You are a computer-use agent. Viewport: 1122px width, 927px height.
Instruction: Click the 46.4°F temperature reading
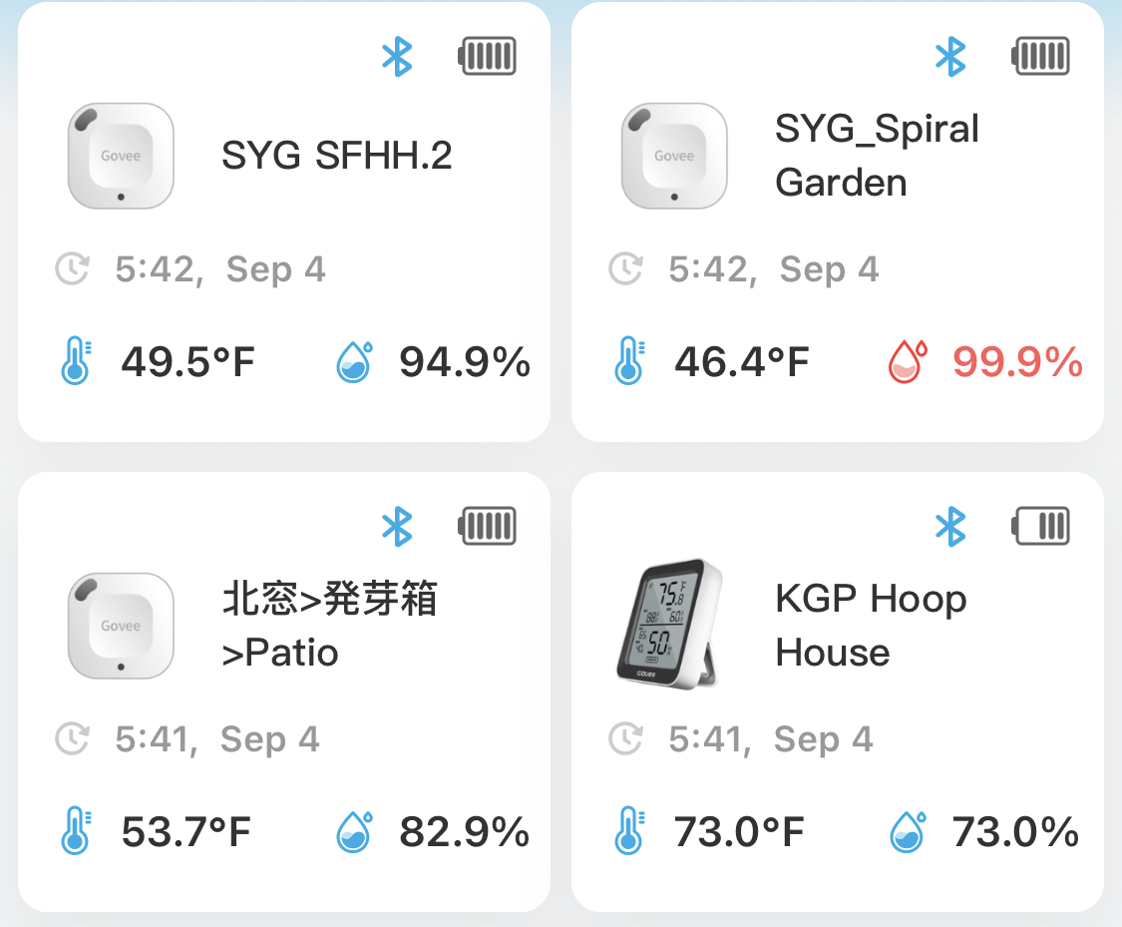tap(741, 361)
